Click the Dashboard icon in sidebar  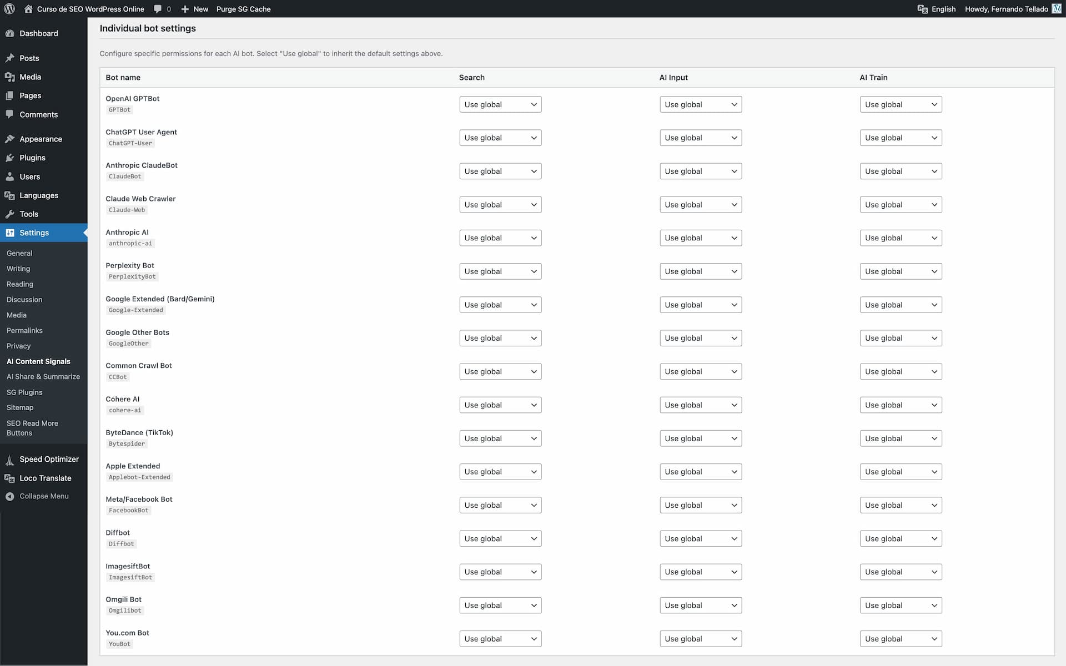[x=10, y=33]
